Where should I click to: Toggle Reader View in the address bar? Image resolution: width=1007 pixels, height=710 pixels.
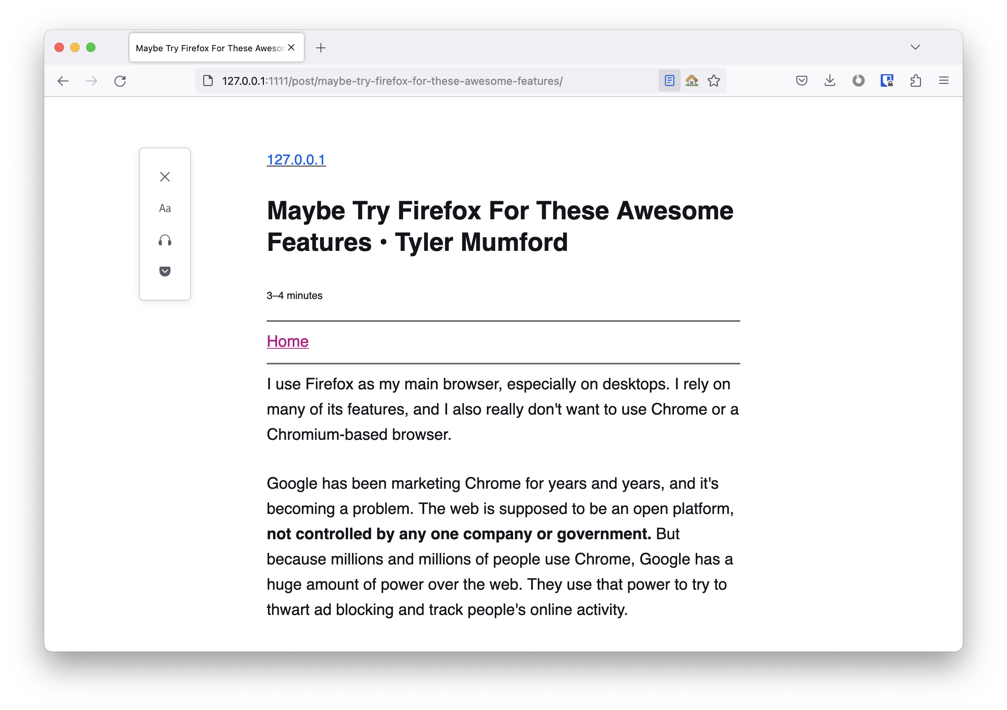pyautogui.click(x=669, y=81)
